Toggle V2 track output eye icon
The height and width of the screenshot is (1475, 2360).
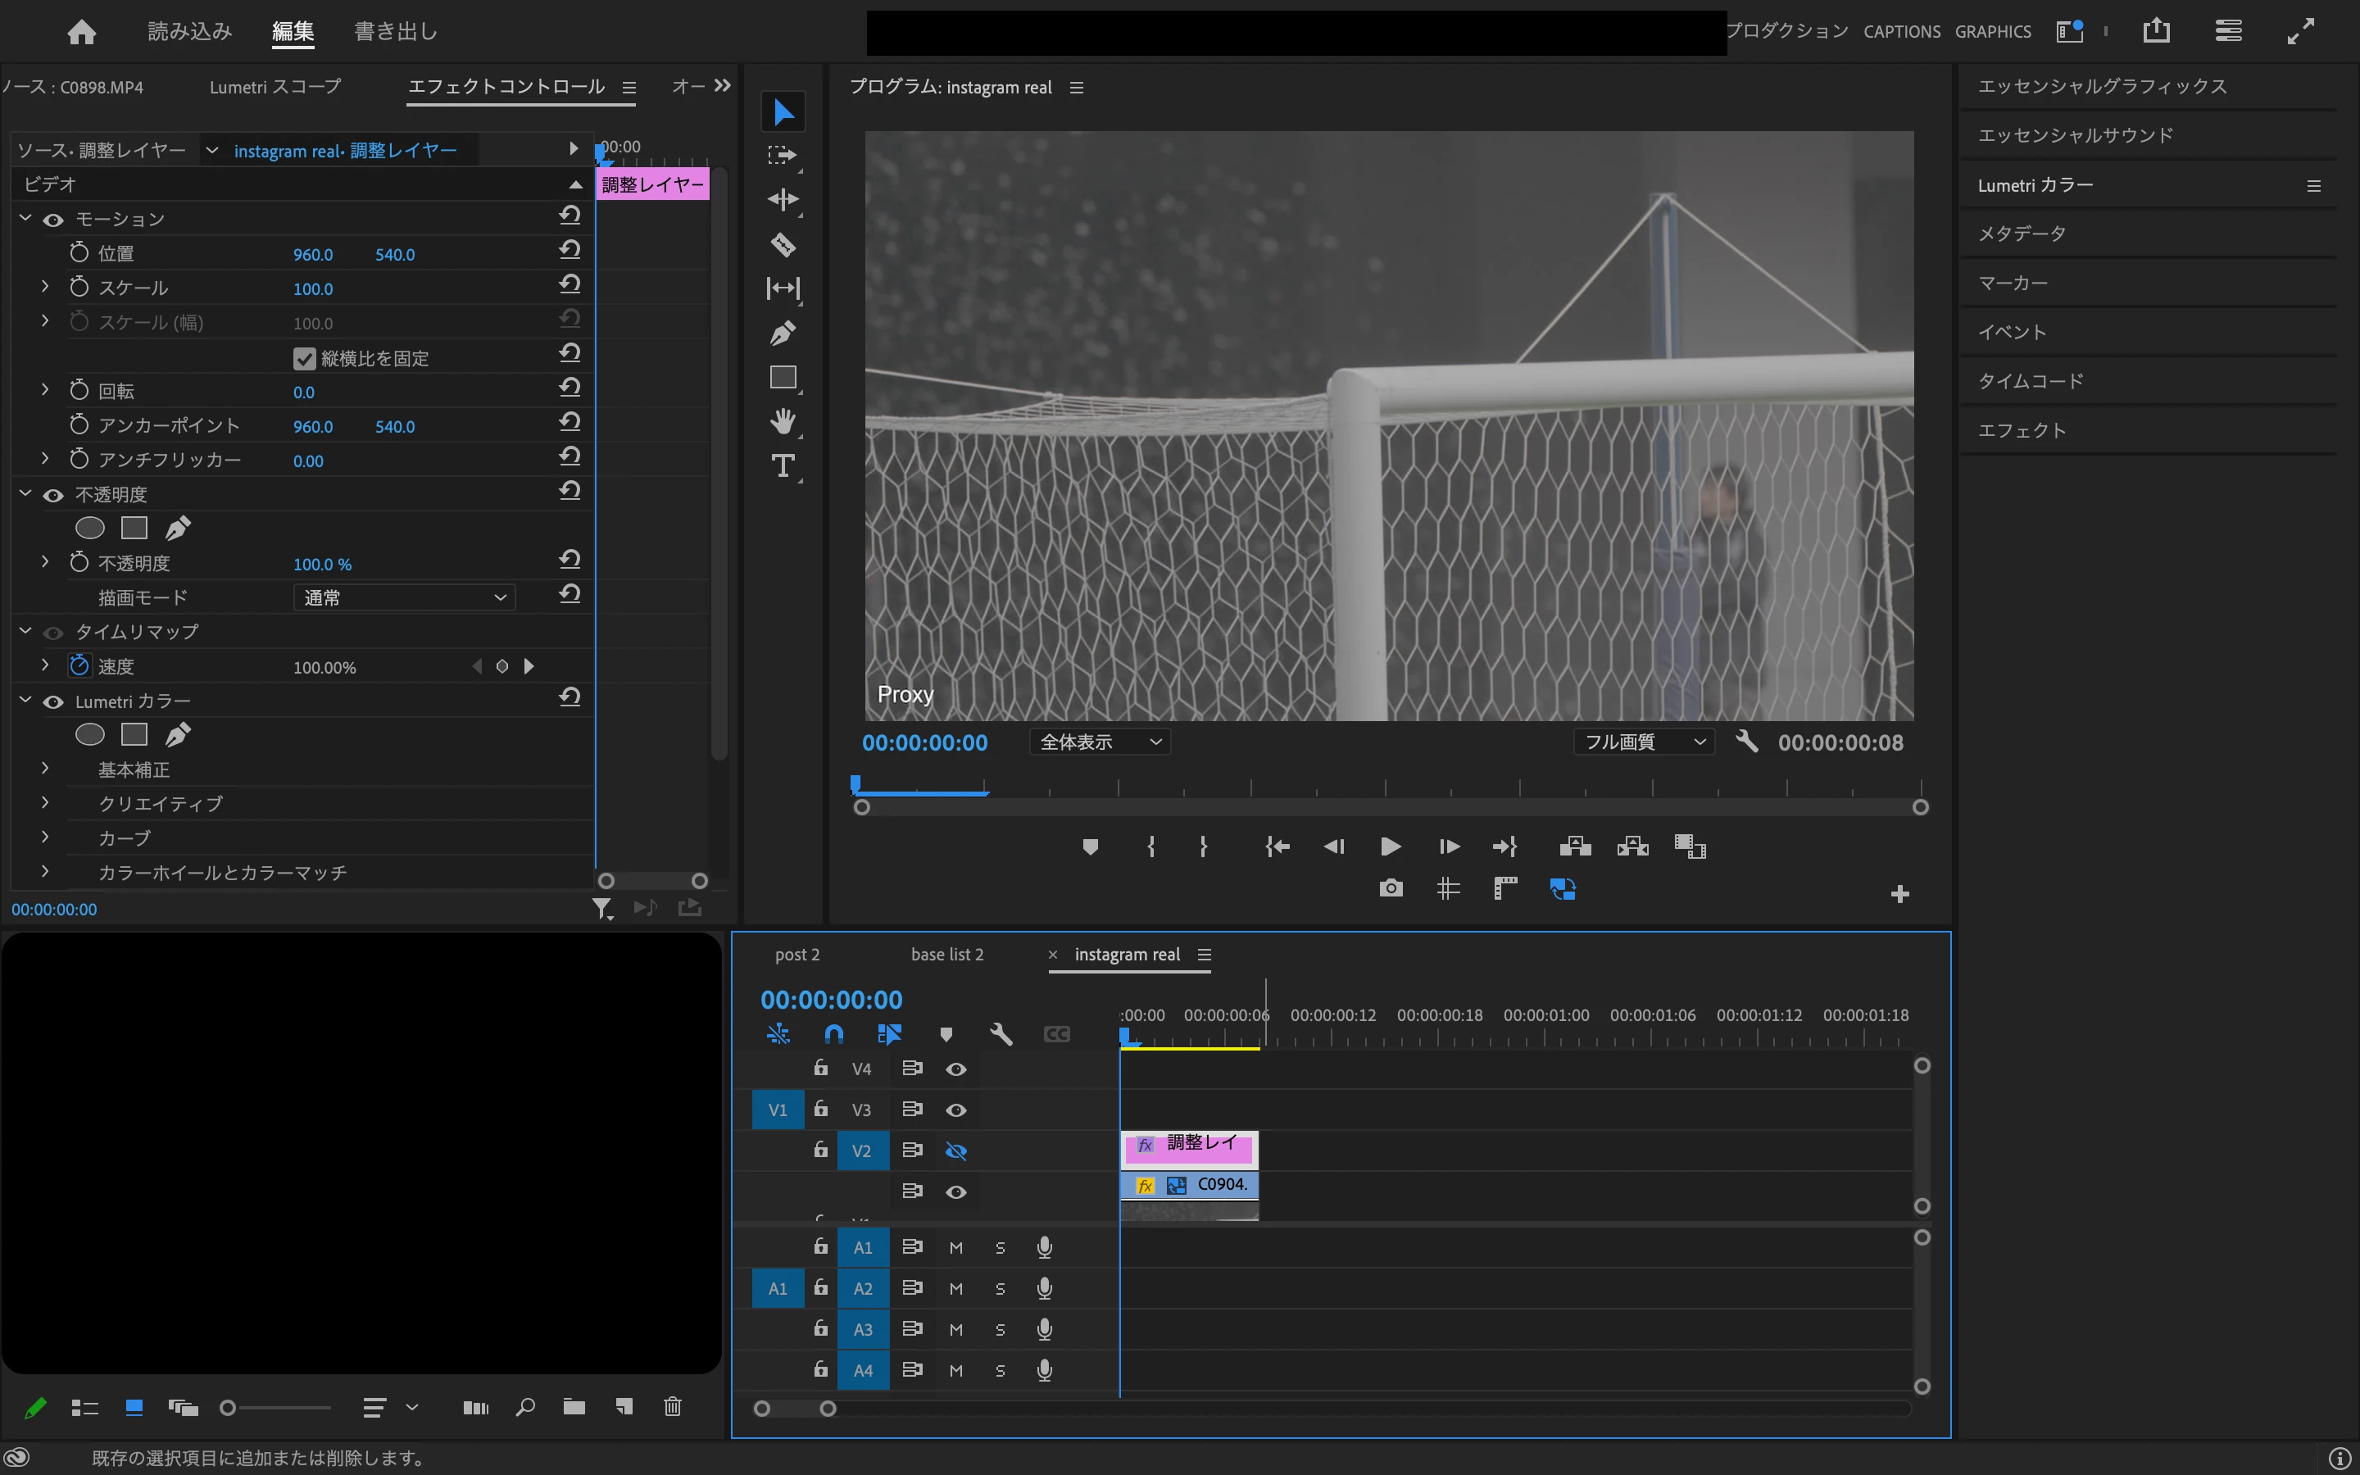[955, 1151]
